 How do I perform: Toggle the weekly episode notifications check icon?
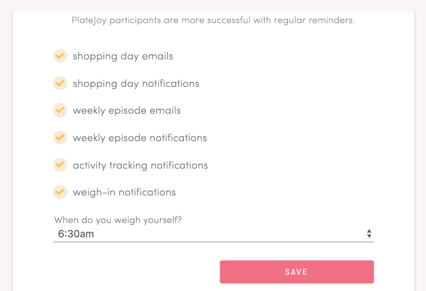pos(60,137)
